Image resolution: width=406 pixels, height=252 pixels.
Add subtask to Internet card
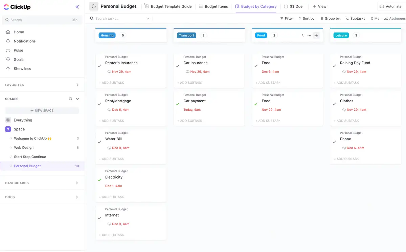click(x=111, y=235)
